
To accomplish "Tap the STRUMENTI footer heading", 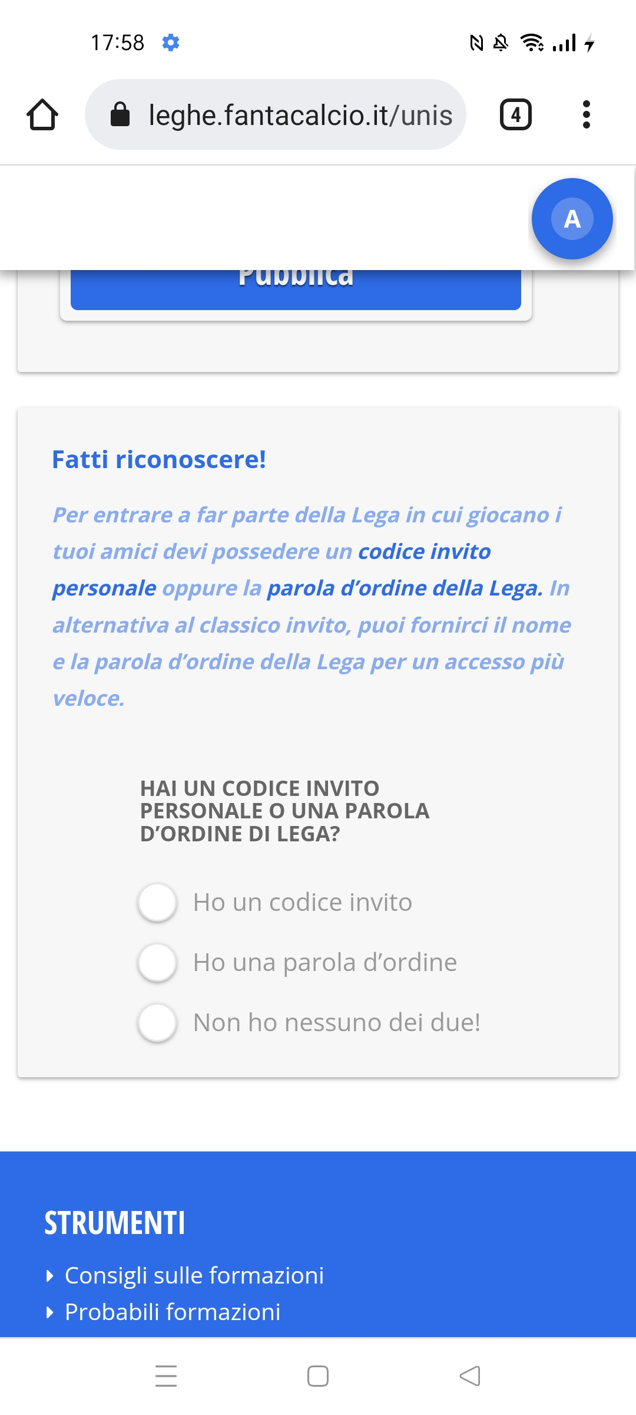I will point(115,1223).
